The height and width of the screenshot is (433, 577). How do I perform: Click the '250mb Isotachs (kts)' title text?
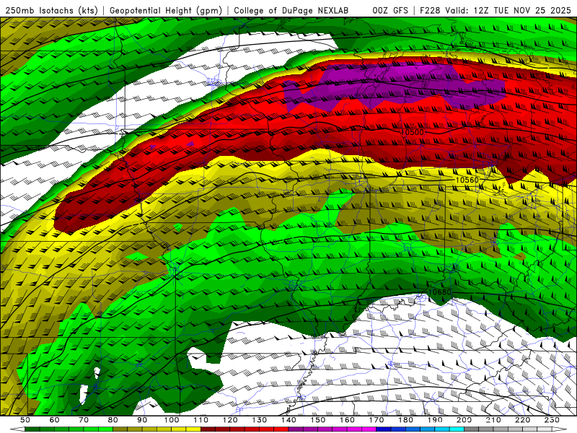pyautogui.click(x=51, y=11)
